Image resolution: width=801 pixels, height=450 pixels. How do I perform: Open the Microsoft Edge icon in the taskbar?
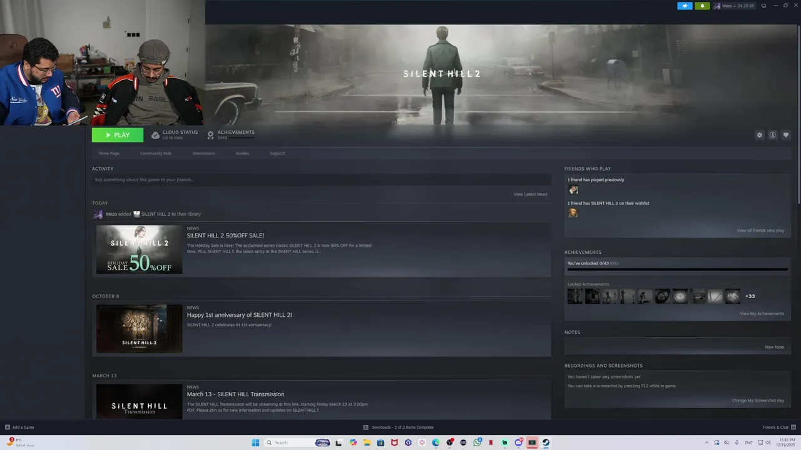pyautogui.click(x=436, y=442)
